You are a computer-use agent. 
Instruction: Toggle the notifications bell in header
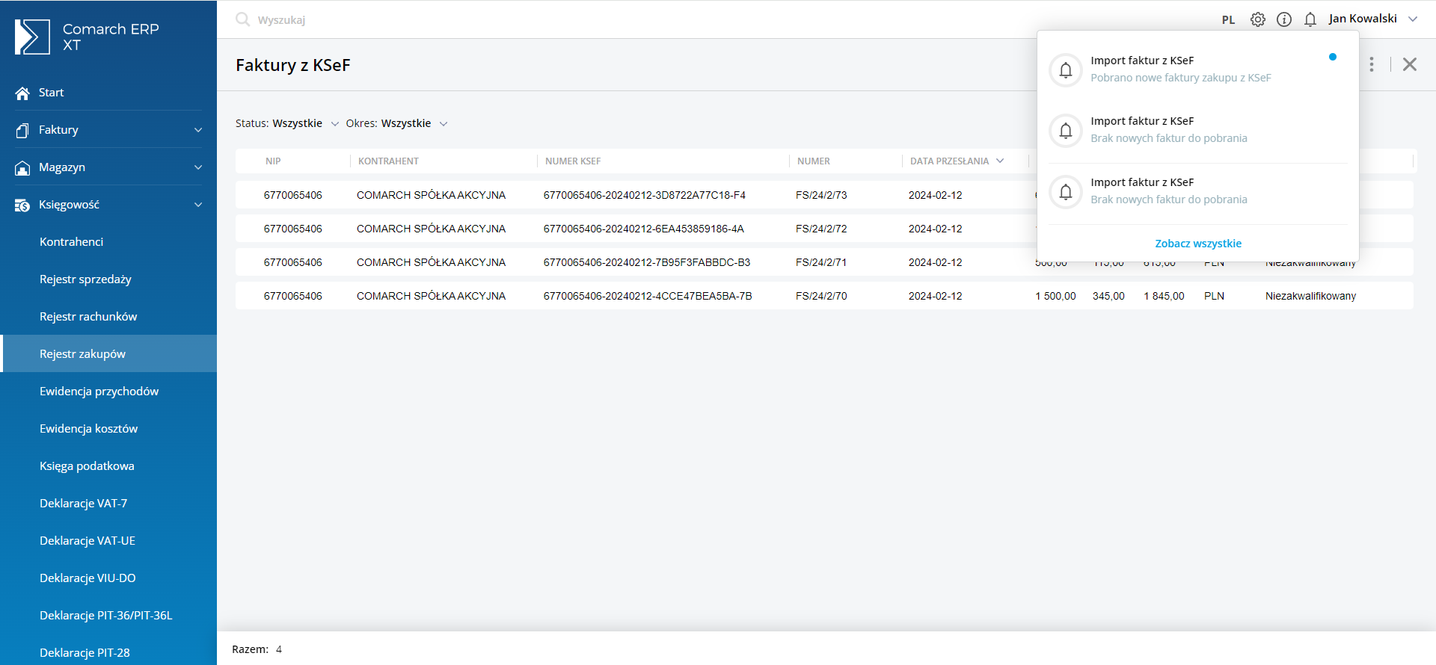[x=1310, y=19]
